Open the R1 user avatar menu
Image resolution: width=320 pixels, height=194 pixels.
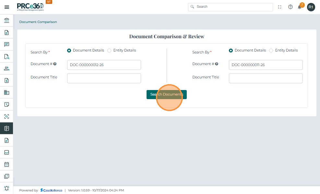[311, 7]
